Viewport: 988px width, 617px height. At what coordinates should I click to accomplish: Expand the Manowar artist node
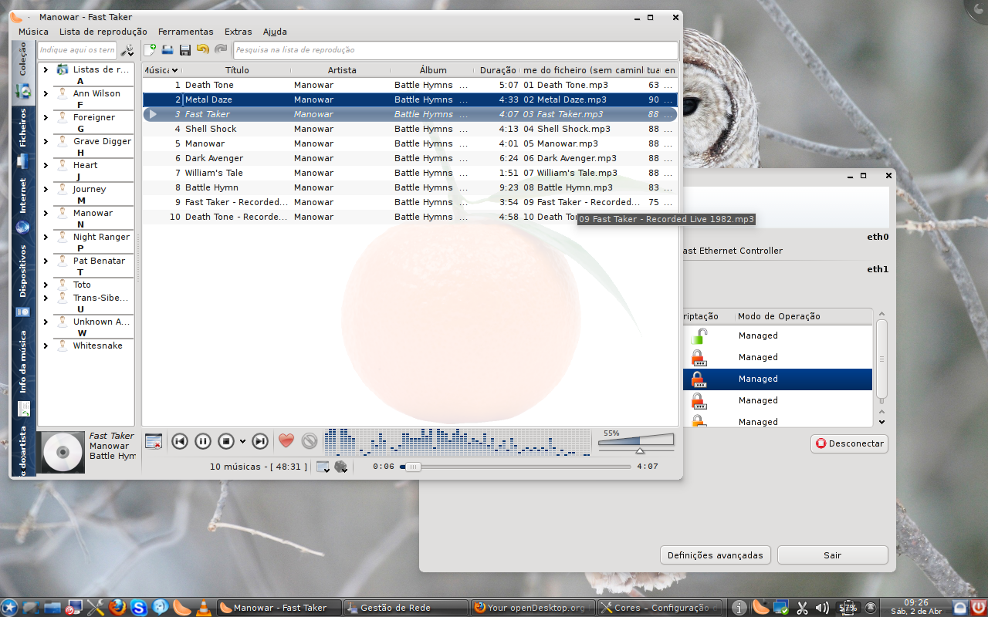click(46, 213)
